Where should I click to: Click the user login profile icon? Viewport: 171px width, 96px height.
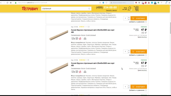(x=130, y=9)
